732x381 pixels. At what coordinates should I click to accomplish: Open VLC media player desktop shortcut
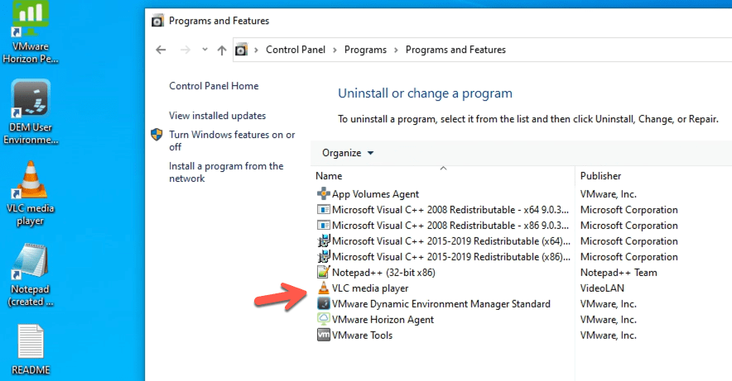click(31, 180)
